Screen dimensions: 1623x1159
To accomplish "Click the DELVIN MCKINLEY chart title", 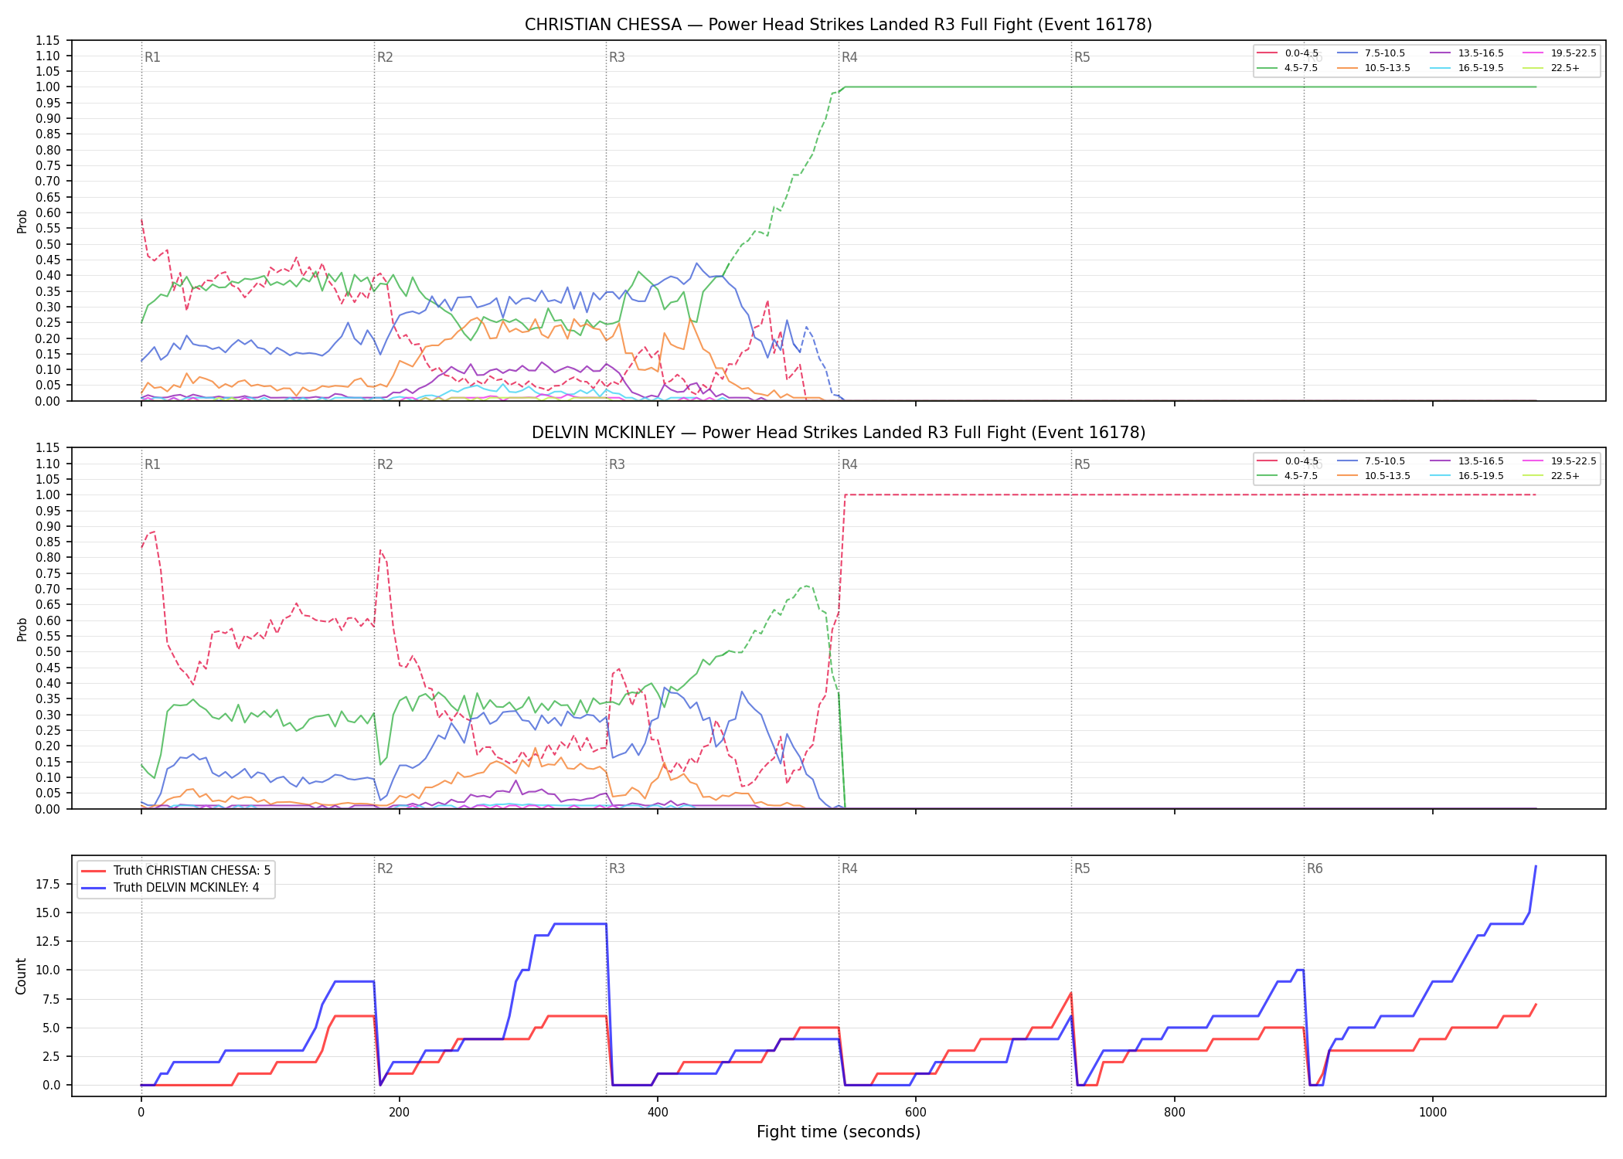I will [838, 433].
